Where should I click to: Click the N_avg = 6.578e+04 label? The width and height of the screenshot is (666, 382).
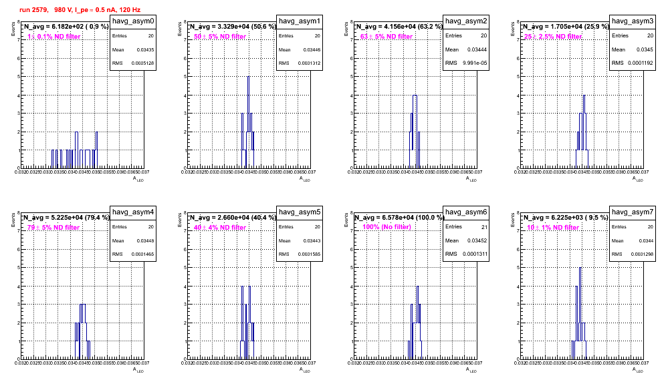[x=399, y=217]
